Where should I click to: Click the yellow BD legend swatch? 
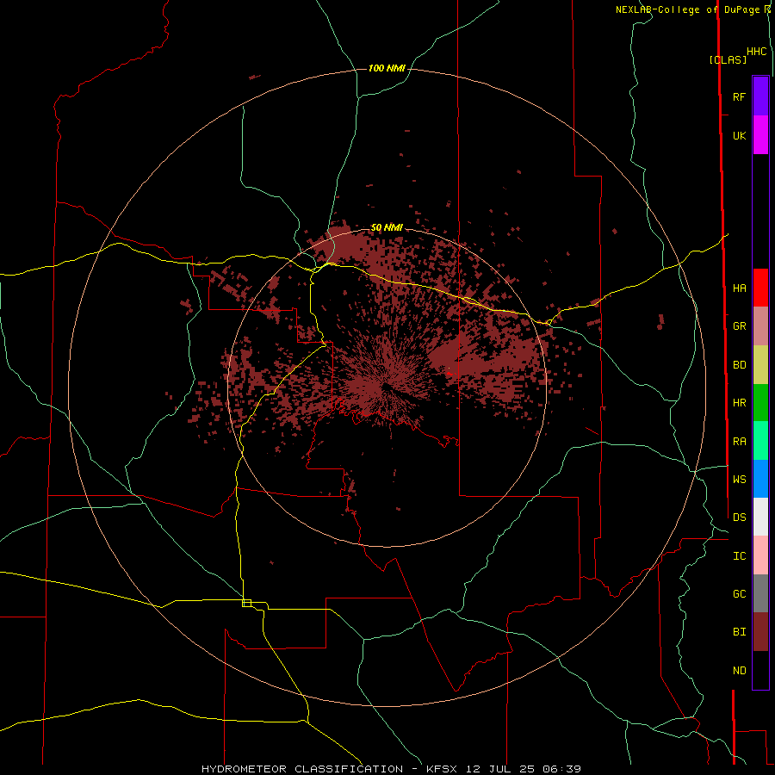click(x=760, y=365)
